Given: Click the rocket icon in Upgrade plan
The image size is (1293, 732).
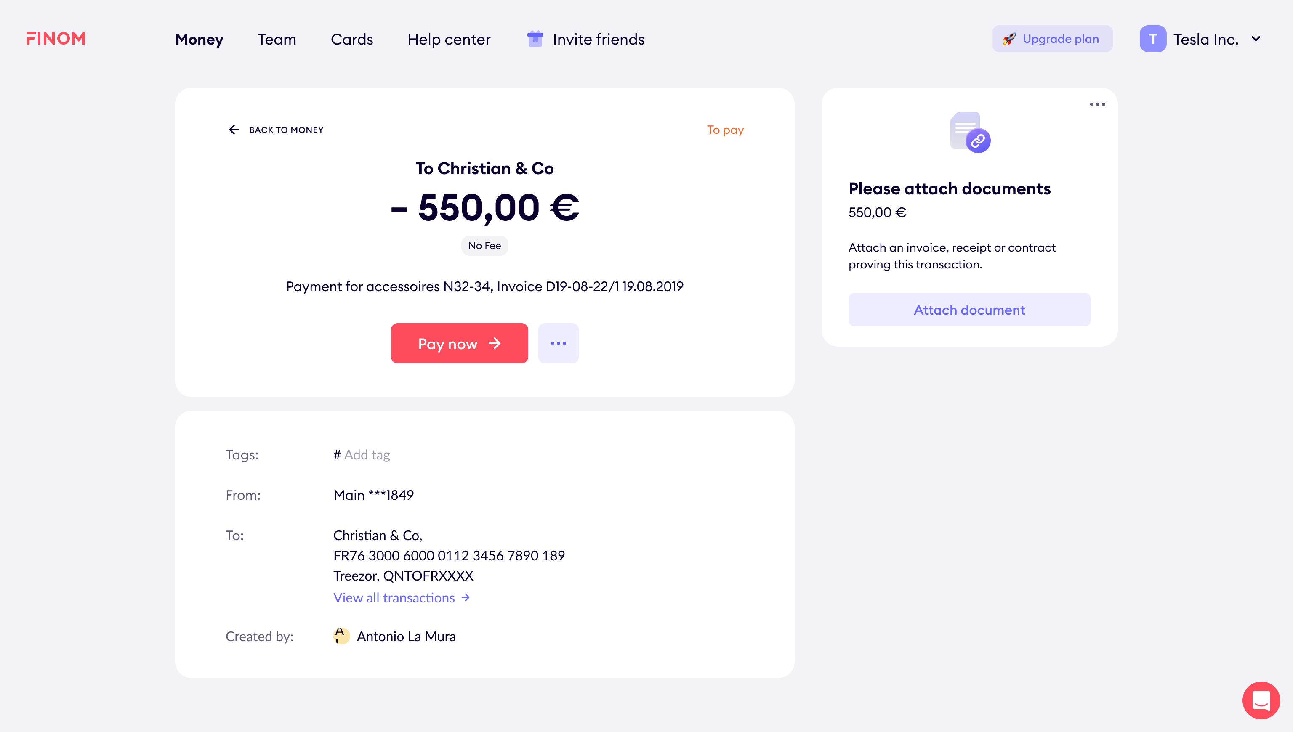Looking at the screenshot, I should (x=1008, y=39).
